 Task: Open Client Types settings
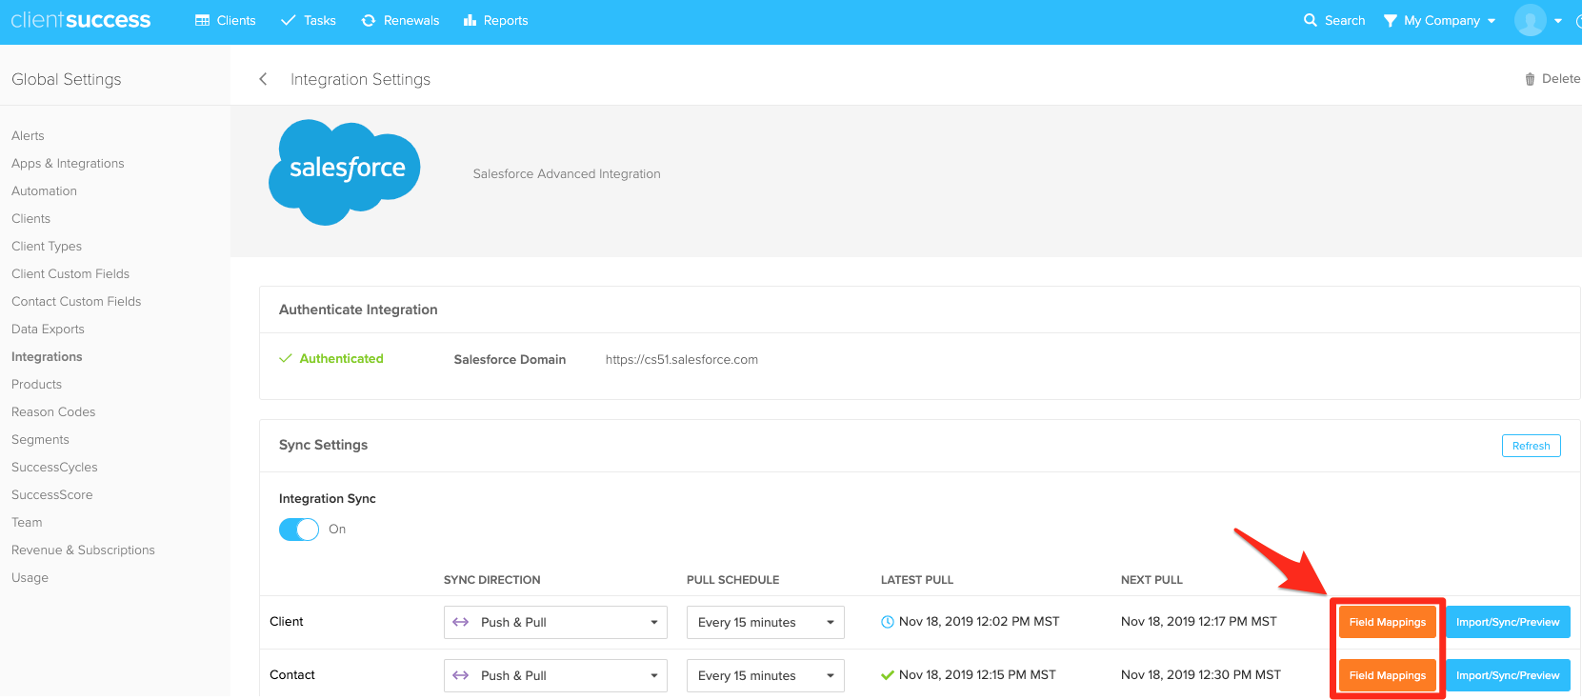coord(47,247)
